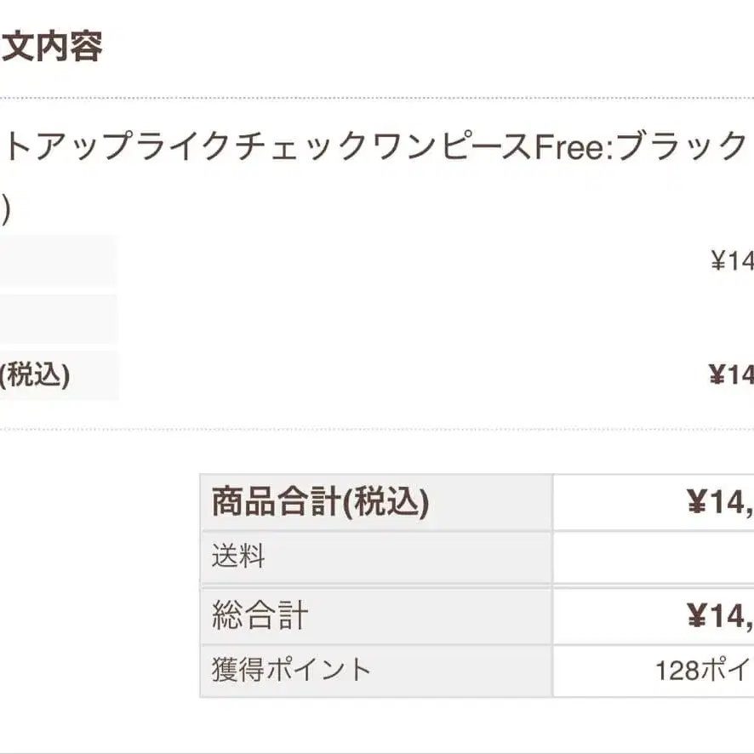Select the 商品合計 amount value
Viewport: 754px width, 754px height.
720,503
